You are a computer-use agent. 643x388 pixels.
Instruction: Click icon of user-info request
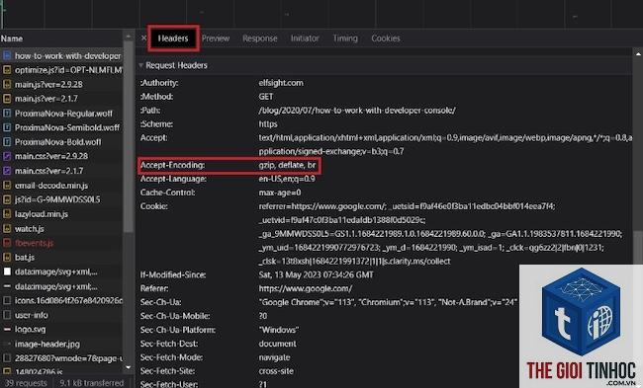(7, 315)
